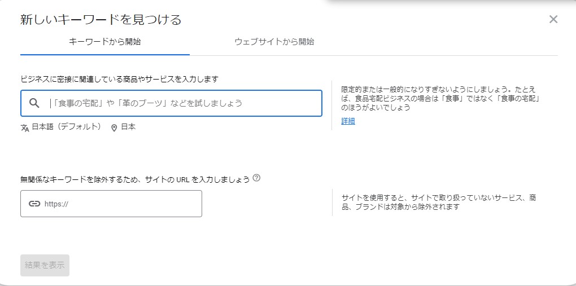Close the keyword discovery dialog
This screenshot has height=286, width=576.
(553, 20)
